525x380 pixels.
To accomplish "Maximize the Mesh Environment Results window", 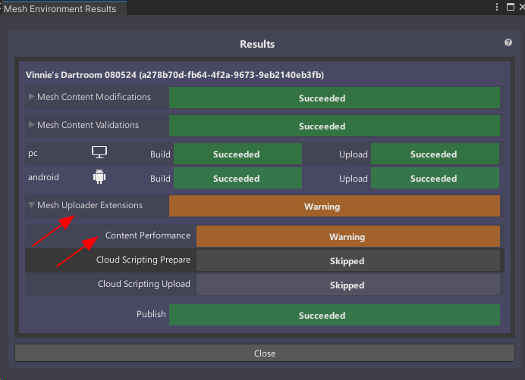I will click(511, 7).
